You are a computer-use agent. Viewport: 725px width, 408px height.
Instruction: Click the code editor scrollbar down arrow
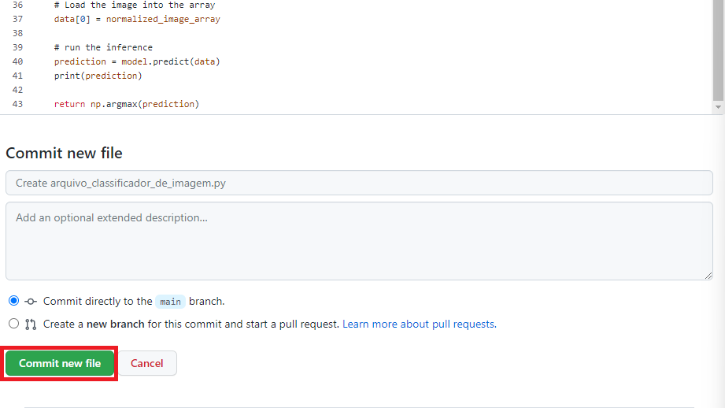(x=718, y=107)
